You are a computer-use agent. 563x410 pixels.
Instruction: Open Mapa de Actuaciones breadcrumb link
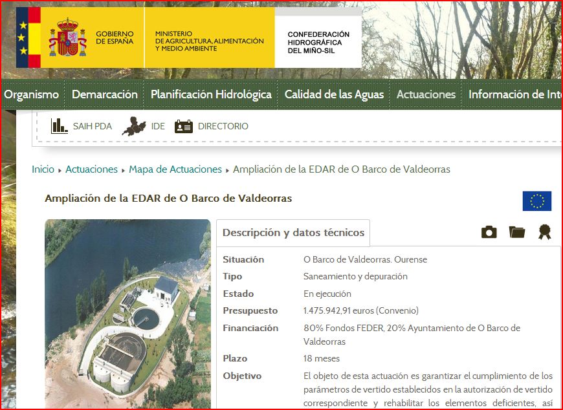point(175,169)
